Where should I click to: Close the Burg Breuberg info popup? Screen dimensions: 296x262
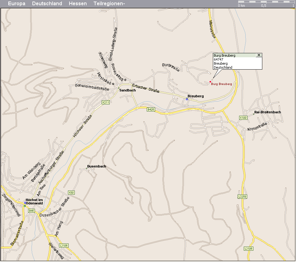[x=259, y=55]
